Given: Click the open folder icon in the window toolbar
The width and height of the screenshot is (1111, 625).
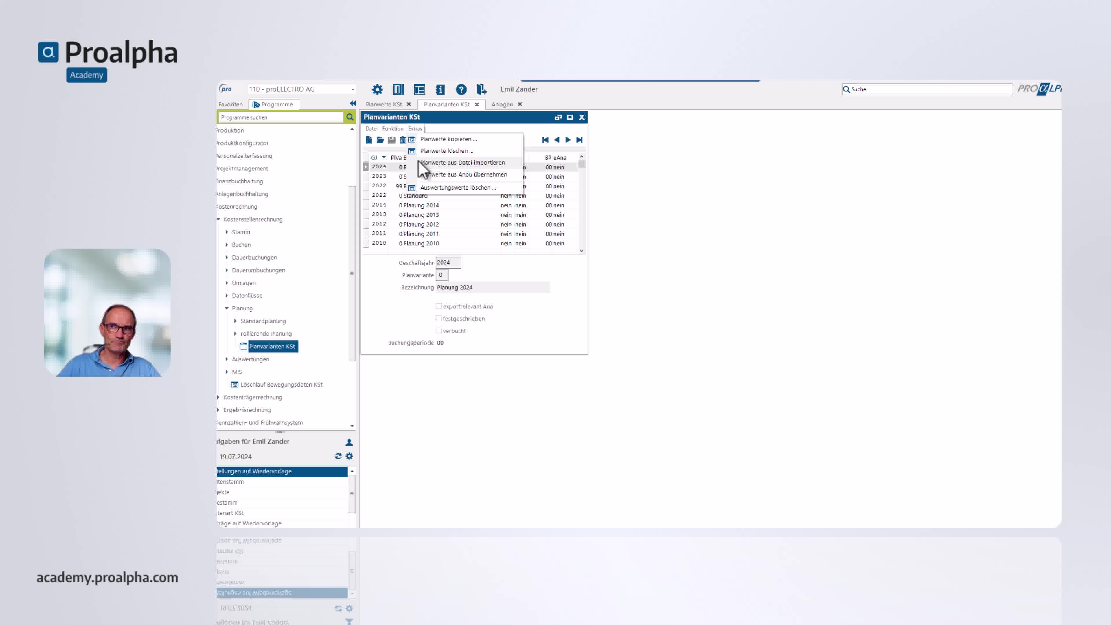Looking at the screenshot, I should click(x=380, y=140).
